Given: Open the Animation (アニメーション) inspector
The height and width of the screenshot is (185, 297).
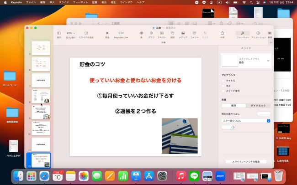Looking at the screenshot, I should click(258, 33).
